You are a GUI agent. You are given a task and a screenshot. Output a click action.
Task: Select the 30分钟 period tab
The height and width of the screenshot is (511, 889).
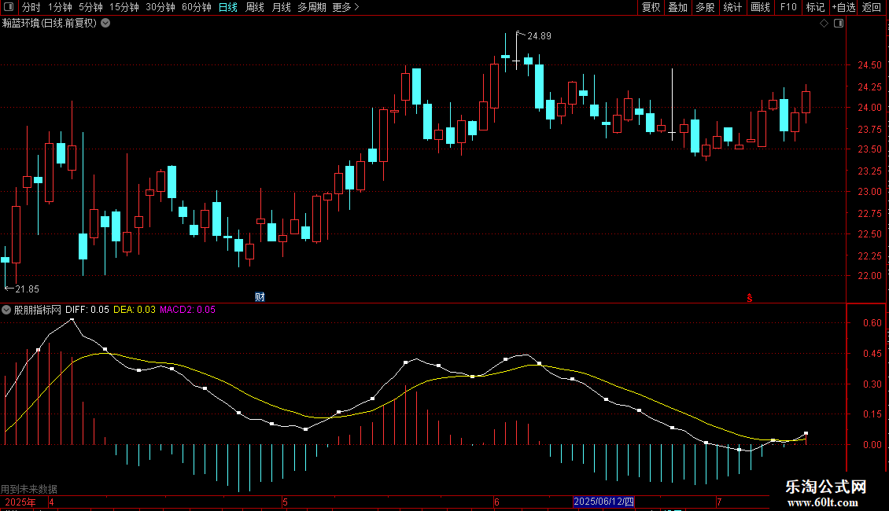coord(160,7)
